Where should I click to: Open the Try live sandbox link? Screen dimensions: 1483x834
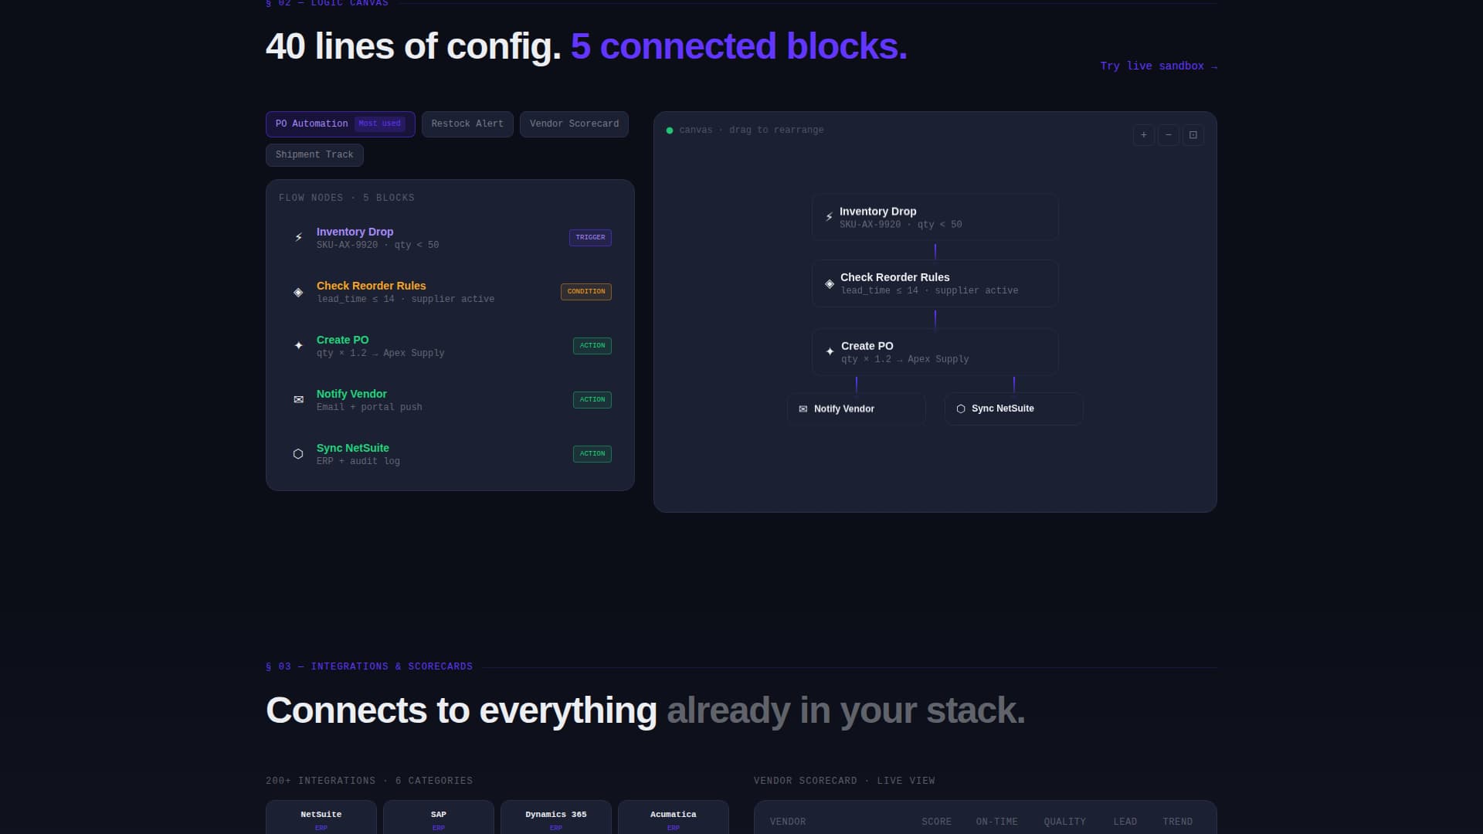(x=1159, y=66)
